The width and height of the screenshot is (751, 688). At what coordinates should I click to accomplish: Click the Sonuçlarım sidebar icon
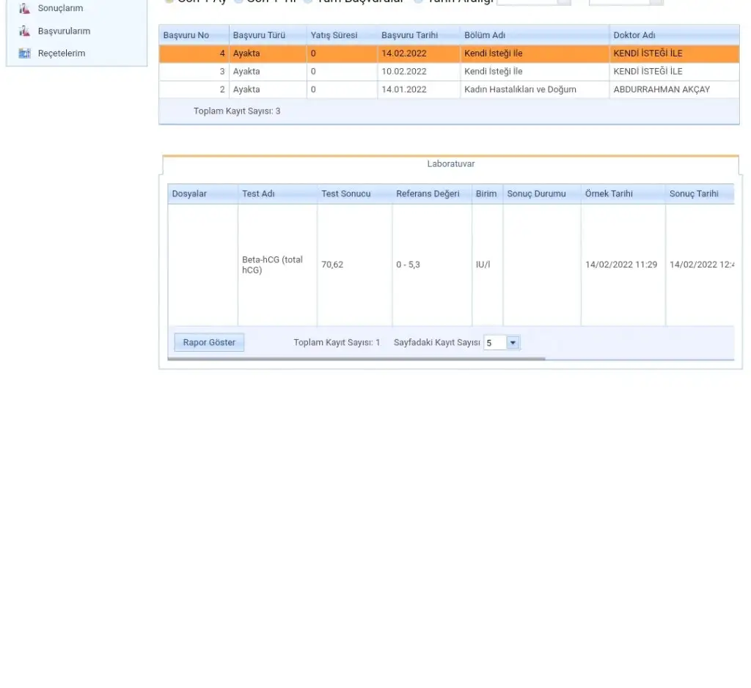point(24,9)
